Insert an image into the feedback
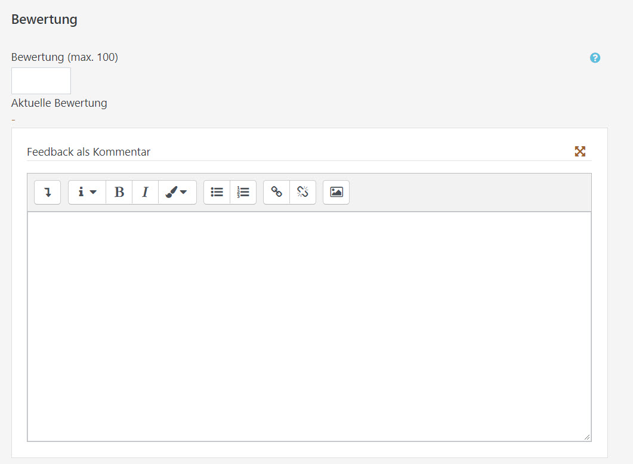633x464 pixels. pyautogui.click(x=336, y=192)
